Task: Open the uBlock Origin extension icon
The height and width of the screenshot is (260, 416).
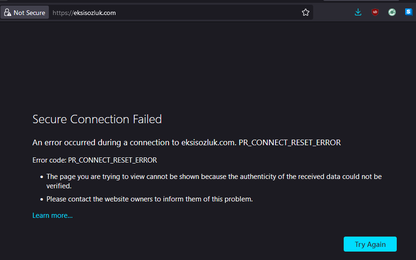Action: point(375,13)
